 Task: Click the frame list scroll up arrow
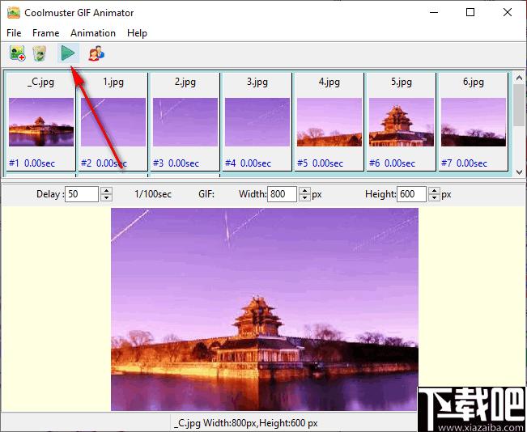pos(519,78)
